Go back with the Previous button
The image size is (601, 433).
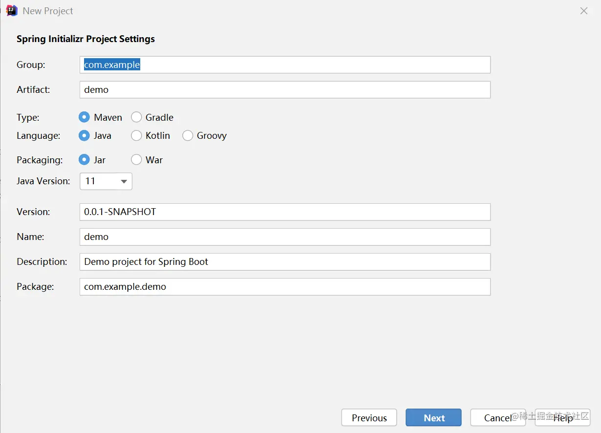click(369, 417)
